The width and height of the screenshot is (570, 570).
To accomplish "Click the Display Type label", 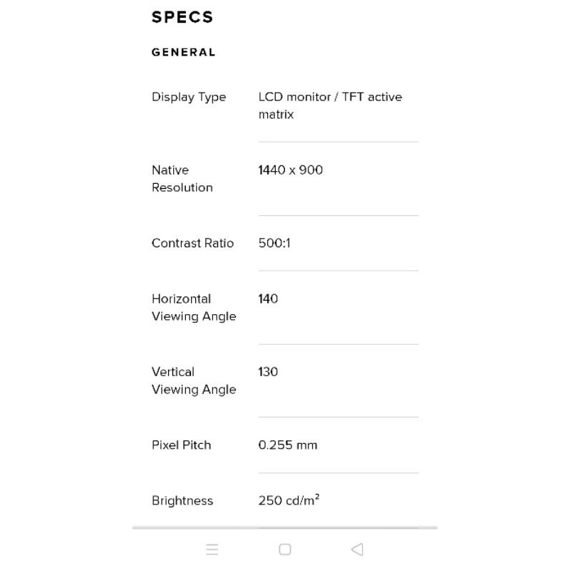I will click(x=189, y=97).
